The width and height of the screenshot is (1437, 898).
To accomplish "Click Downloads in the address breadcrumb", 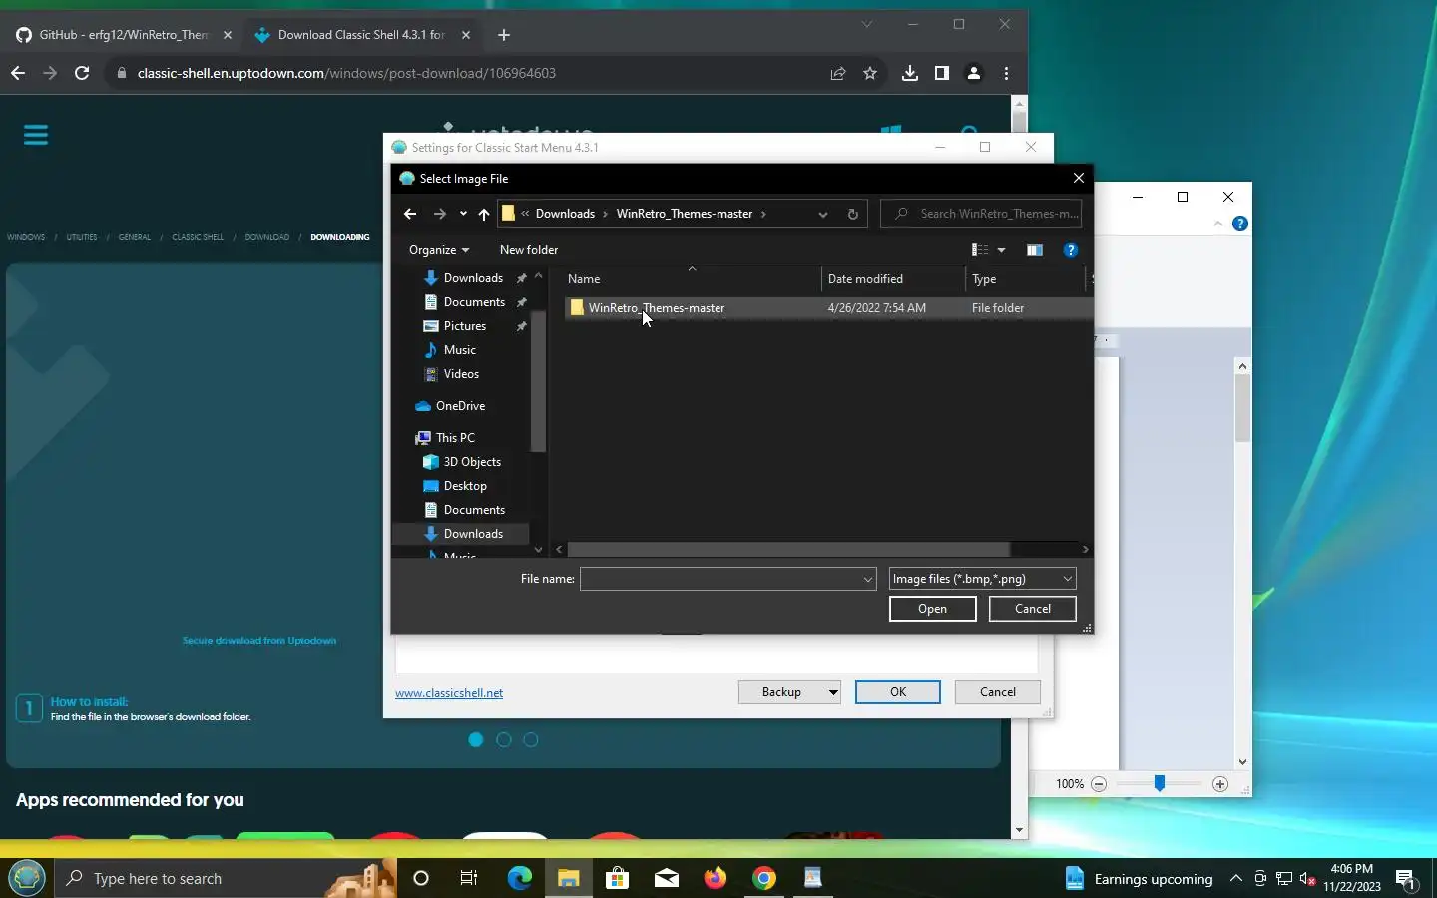I will pyautogui.click(x=565, y=214).
